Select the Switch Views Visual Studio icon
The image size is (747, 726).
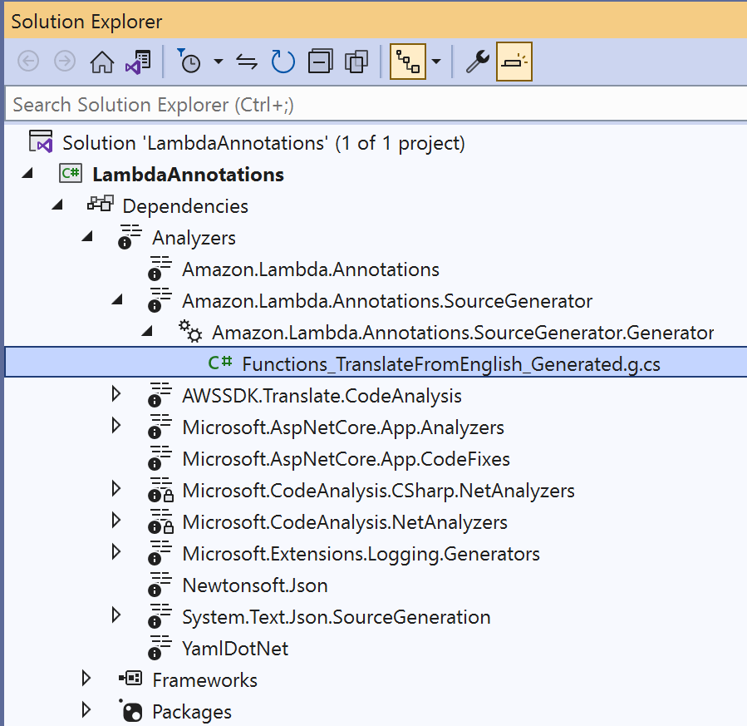139,61
